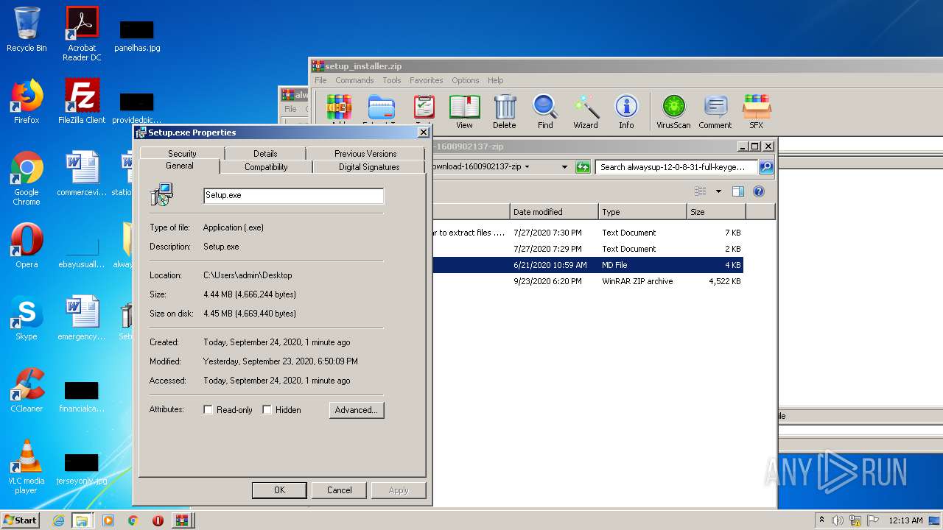
Task: Click the Info toolbar icon
Action: pyautogui.click(x=626, y=111)
